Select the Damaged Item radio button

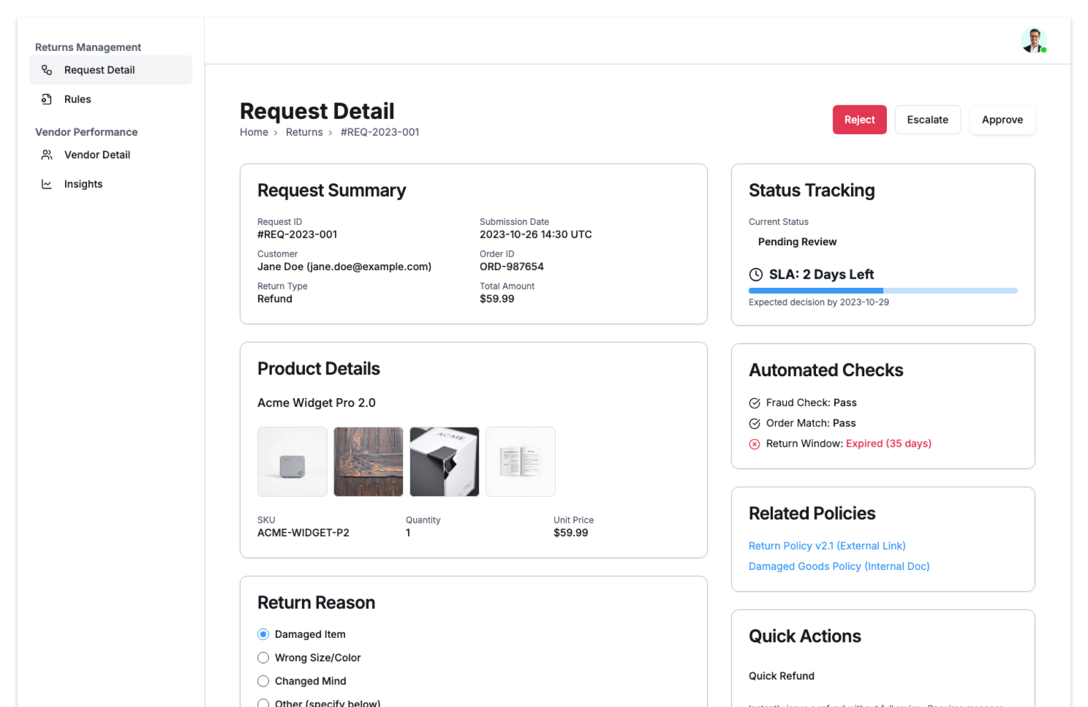pos(263,634)
